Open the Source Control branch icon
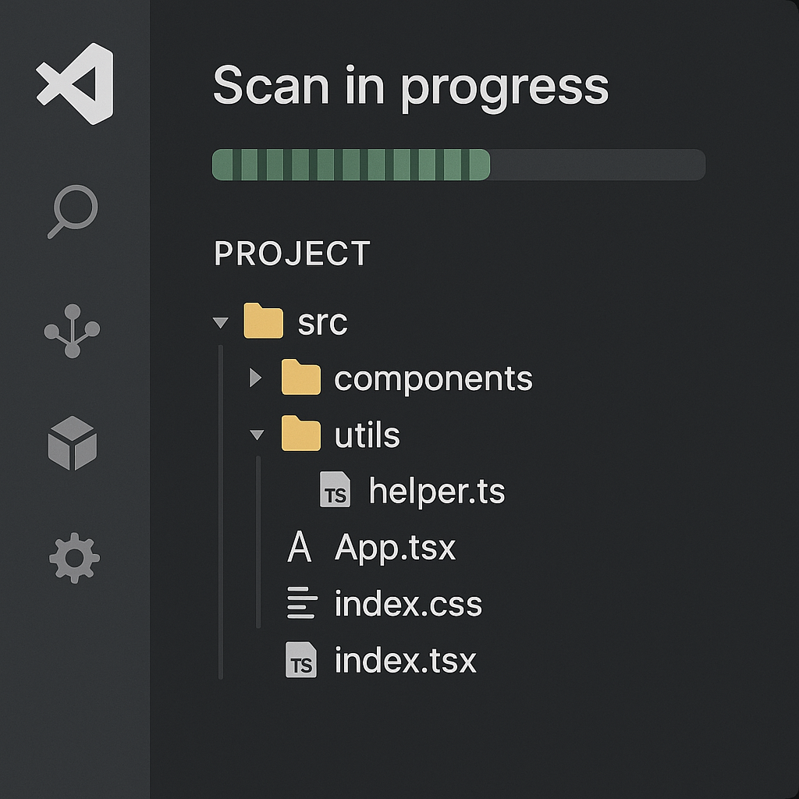The height and width of the screenshot is (799, 799). click(72, 331)
